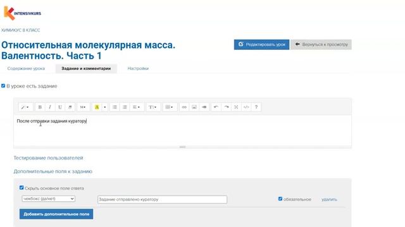
Task: Toggle italic formatting
Action: click(50, 107)
